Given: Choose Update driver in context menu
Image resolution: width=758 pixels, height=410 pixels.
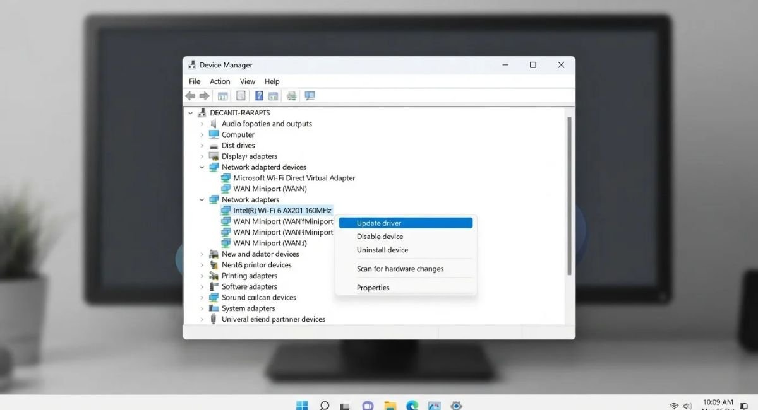Looking at the screenshot, I should pos(406,223).
